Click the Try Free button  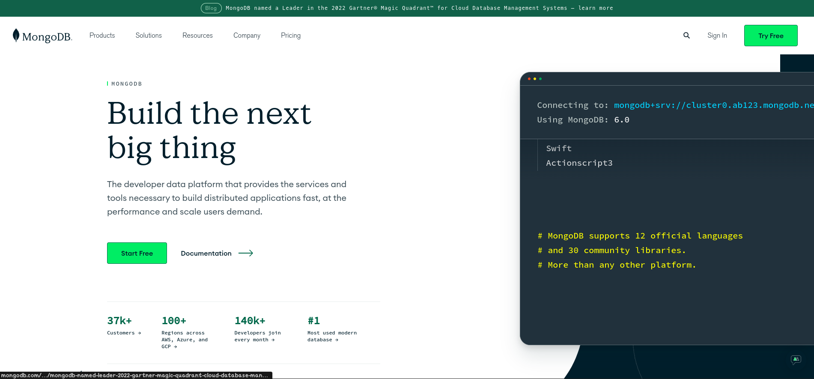click(771, 36)
